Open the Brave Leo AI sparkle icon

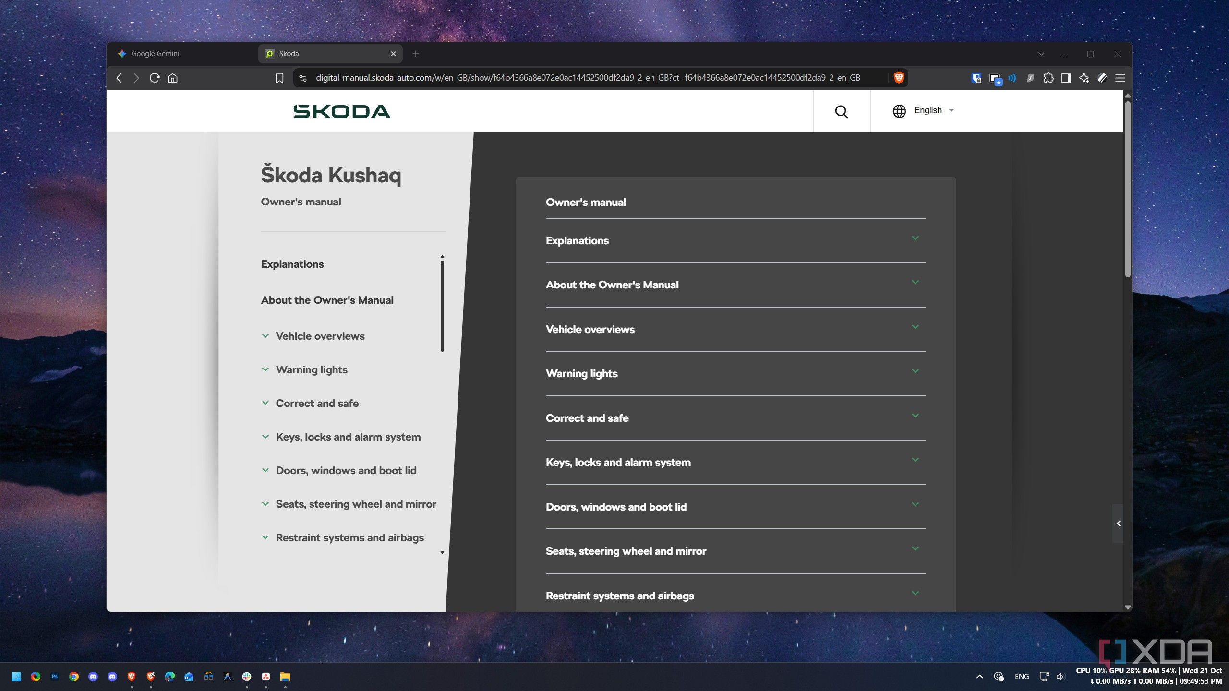(x=1084, y=78)
